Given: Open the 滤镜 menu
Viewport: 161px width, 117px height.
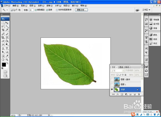Looking at the screenshot, I should (50, 5).
